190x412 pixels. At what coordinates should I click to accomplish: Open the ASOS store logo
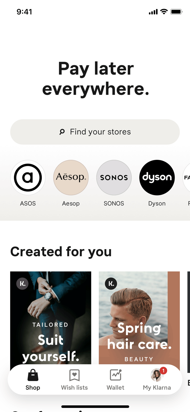28,178
